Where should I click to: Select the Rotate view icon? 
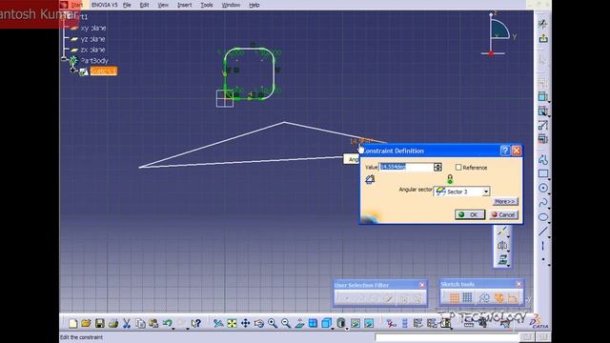259,324
